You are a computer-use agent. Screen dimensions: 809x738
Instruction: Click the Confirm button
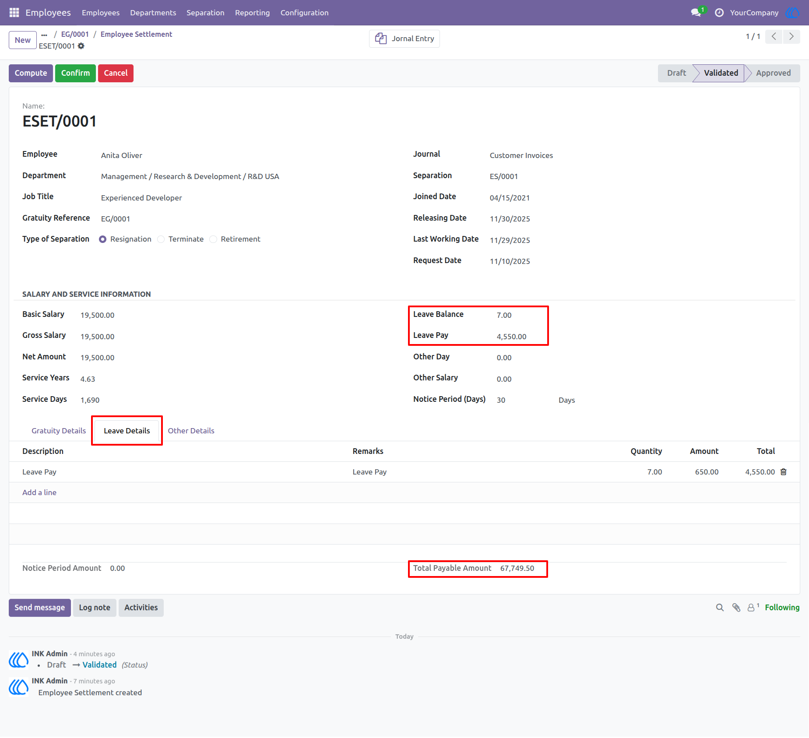coord(75,73)
